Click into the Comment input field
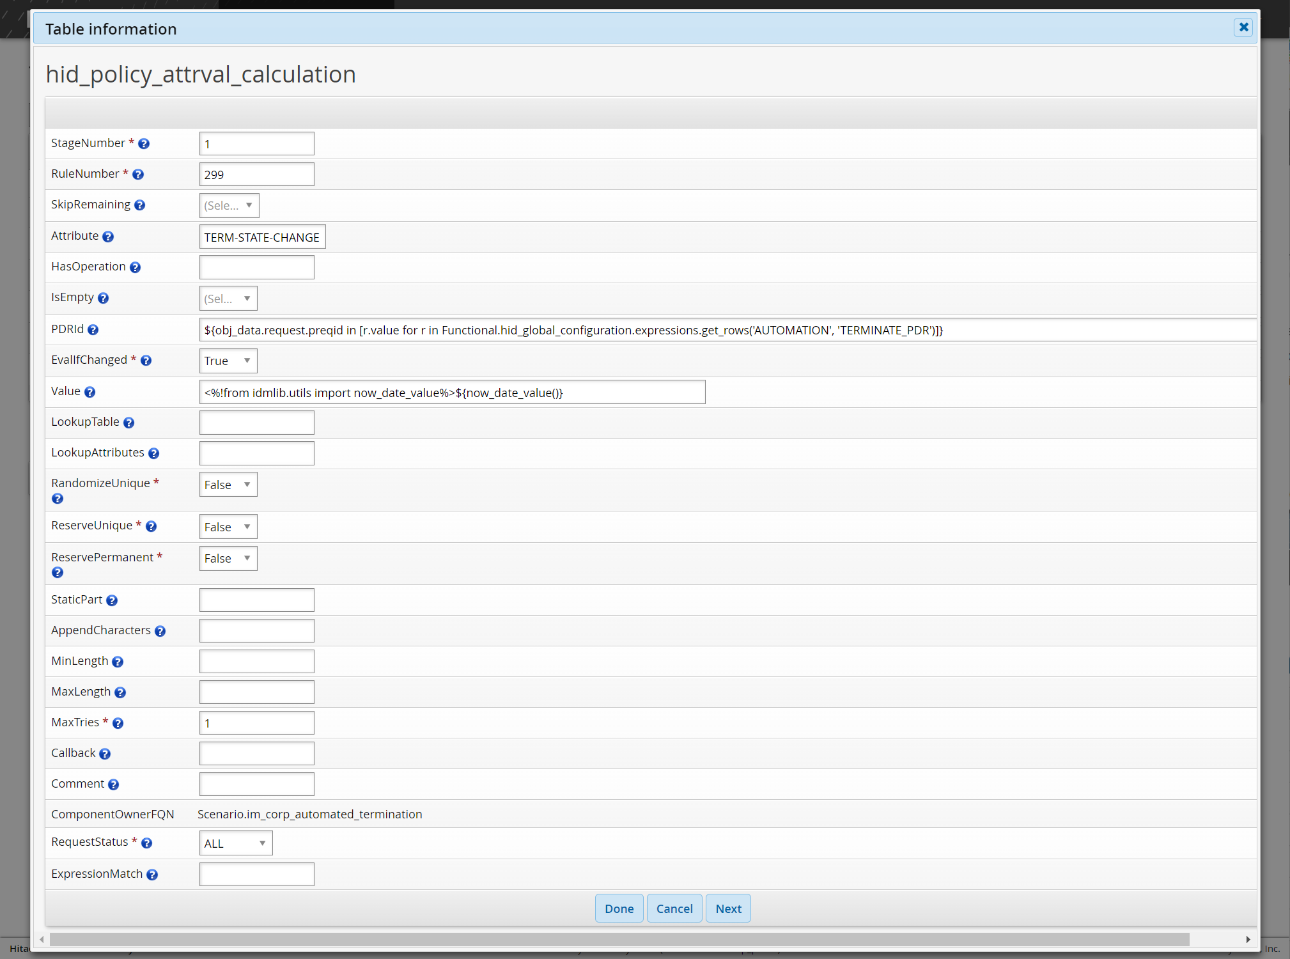 (256, 784)
